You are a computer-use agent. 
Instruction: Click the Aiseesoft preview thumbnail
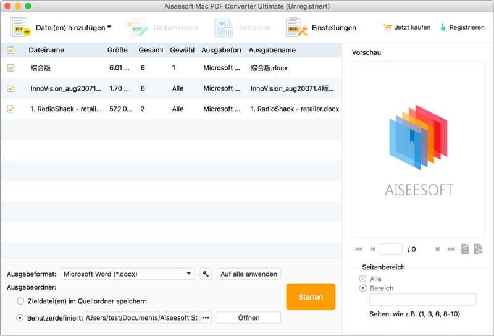pos(418,149)
